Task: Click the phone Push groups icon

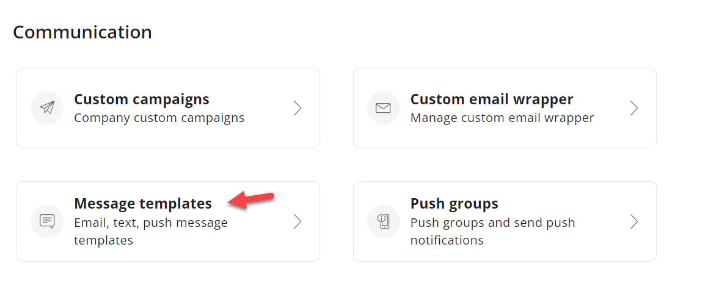Action: (384, 221)
